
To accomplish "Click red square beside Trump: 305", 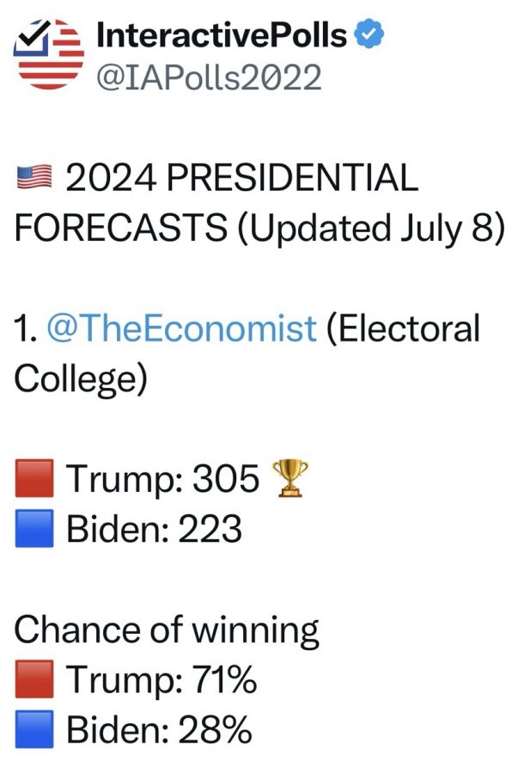I will (34, 480).
